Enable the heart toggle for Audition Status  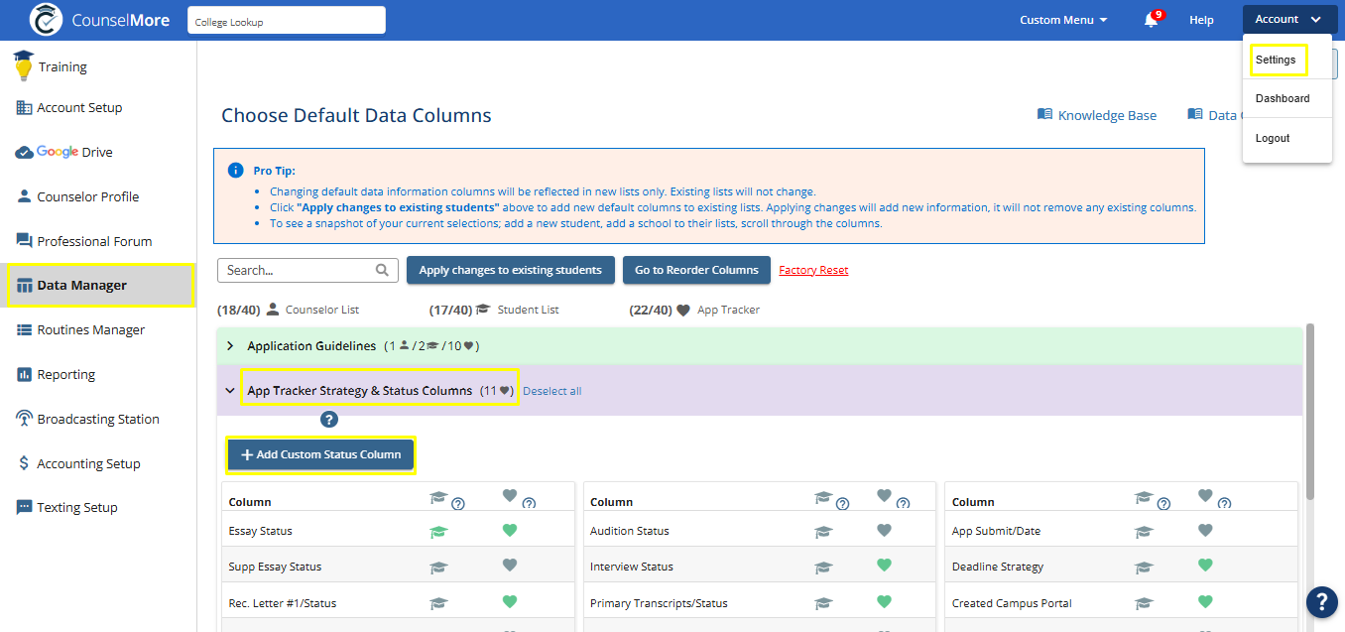coord(884,530)
